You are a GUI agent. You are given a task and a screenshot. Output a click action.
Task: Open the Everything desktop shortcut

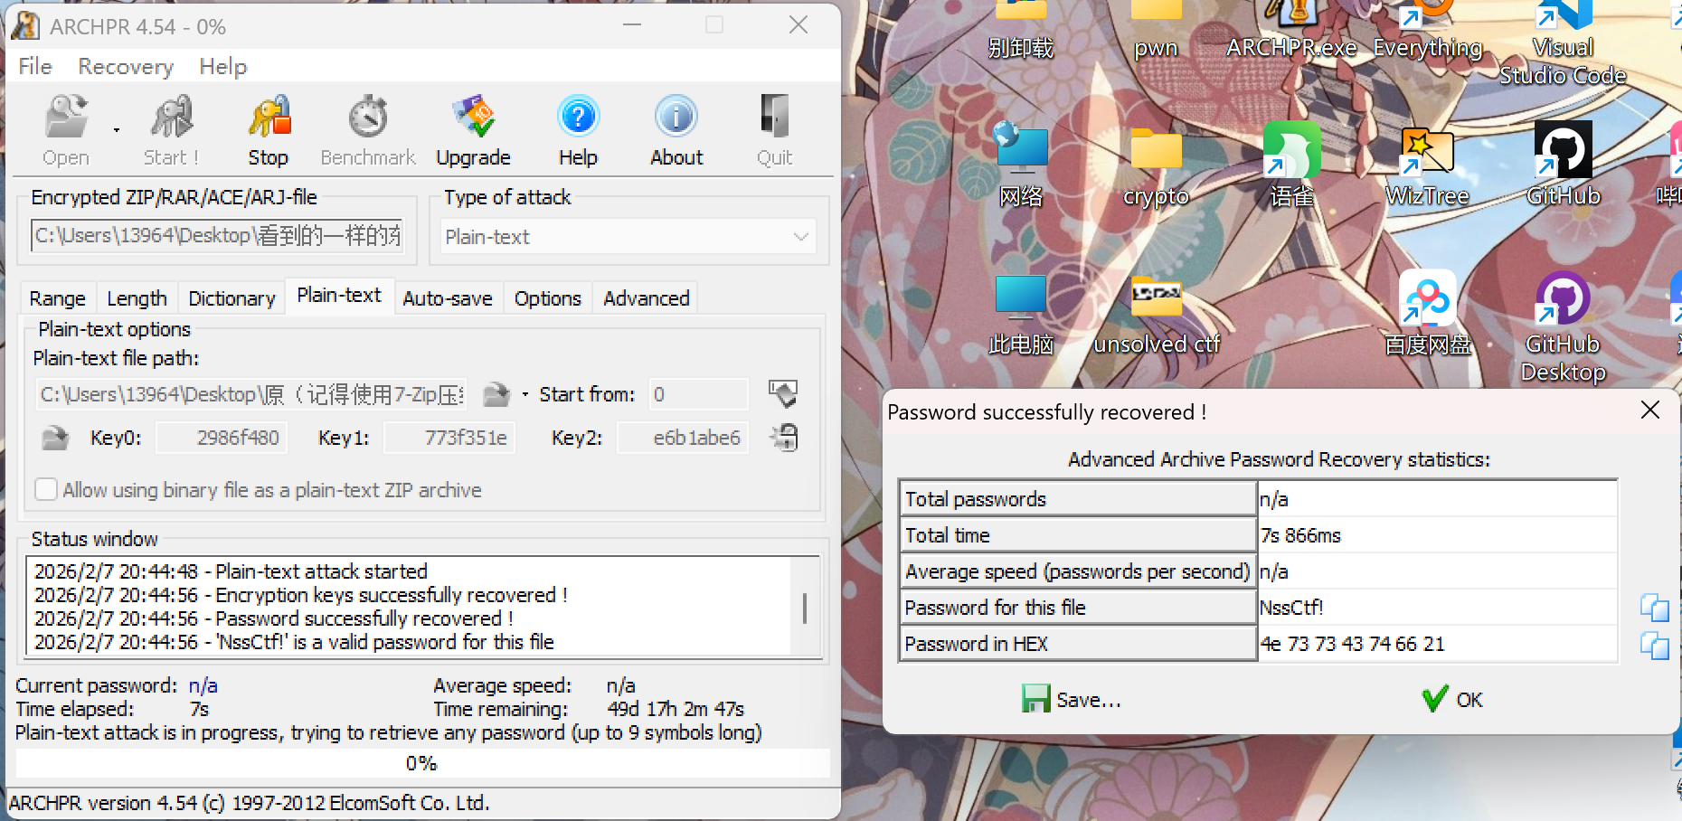(1428, 27)
